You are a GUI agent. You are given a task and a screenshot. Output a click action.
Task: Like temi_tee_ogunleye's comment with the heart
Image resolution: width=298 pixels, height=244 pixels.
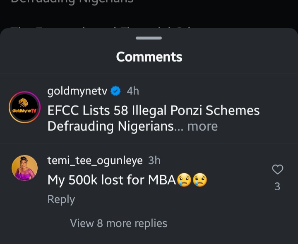[x=277, y=170]
